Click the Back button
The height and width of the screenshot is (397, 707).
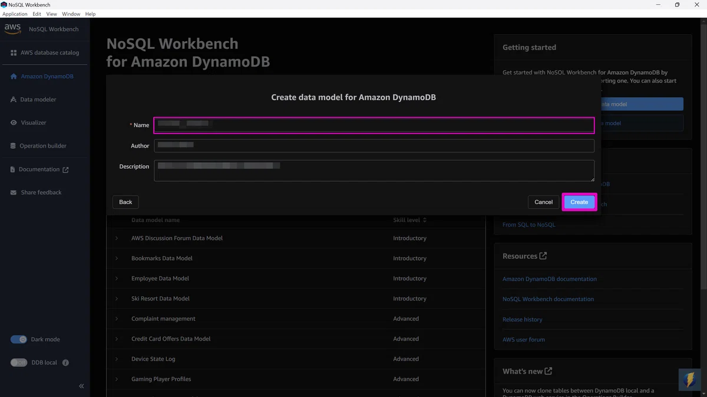click(125, 202)
